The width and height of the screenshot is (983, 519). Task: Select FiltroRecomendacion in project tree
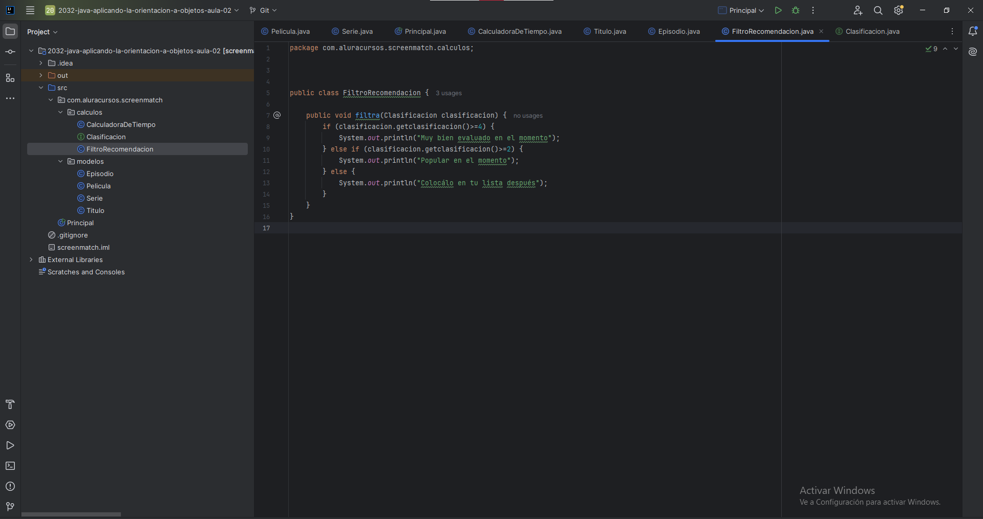[120, 149]
